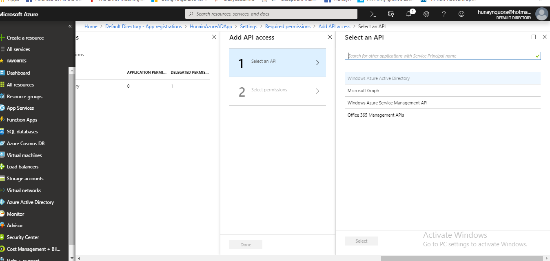Click the Microsoft Azure logo text
Image resolution: width=550 pixels, height=261 pixels.
pyautogui.click(x=19, y=14)
